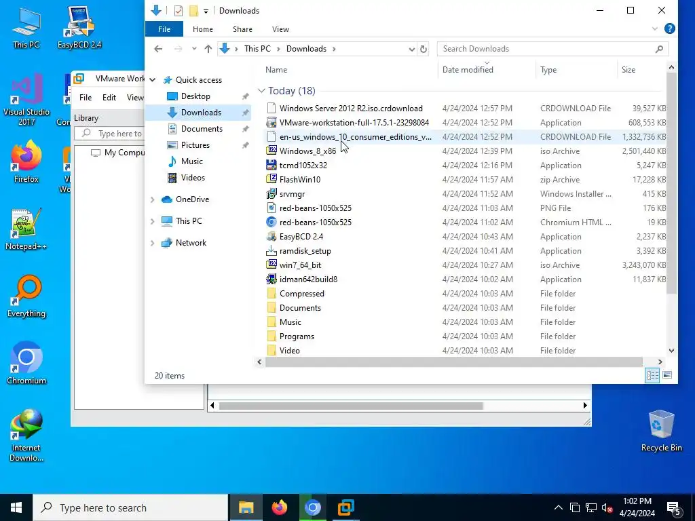
Task: Open the Home ribbon tab
Action: point(202,29)
